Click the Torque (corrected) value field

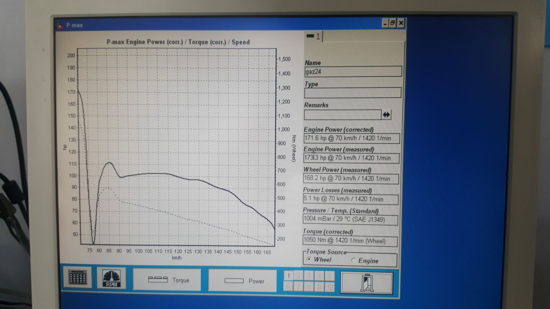(x=350, y=241)
